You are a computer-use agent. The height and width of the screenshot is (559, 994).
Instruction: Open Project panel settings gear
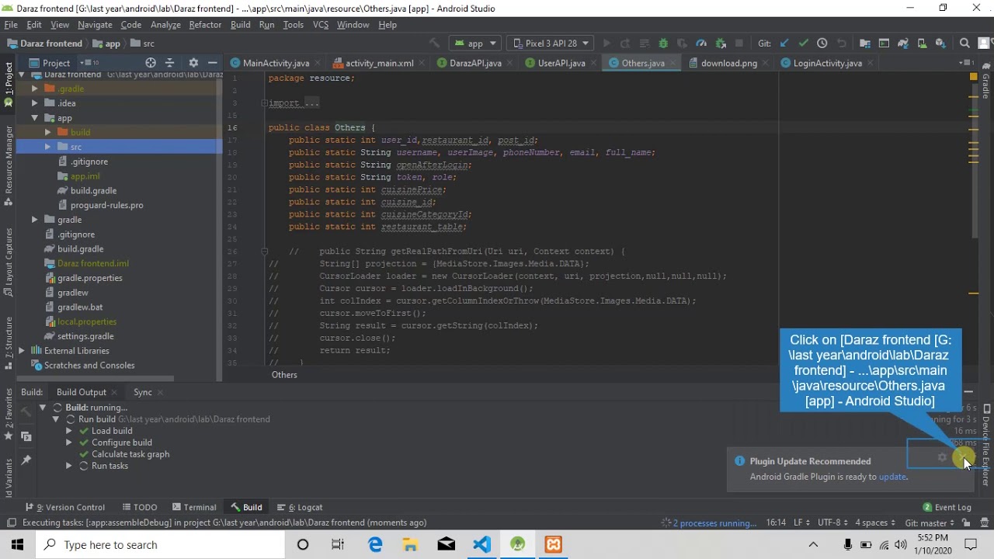[193, 63]
